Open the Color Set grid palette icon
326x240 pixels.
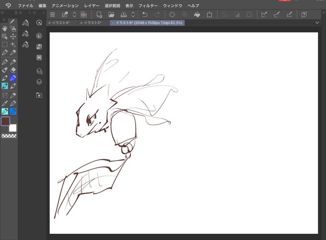pyautogui.click(x=39, y=47)
